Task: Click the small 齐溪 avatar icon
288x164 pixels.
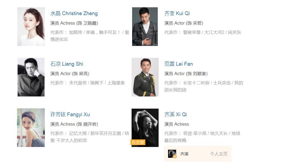Action: (x=172, y=154)
